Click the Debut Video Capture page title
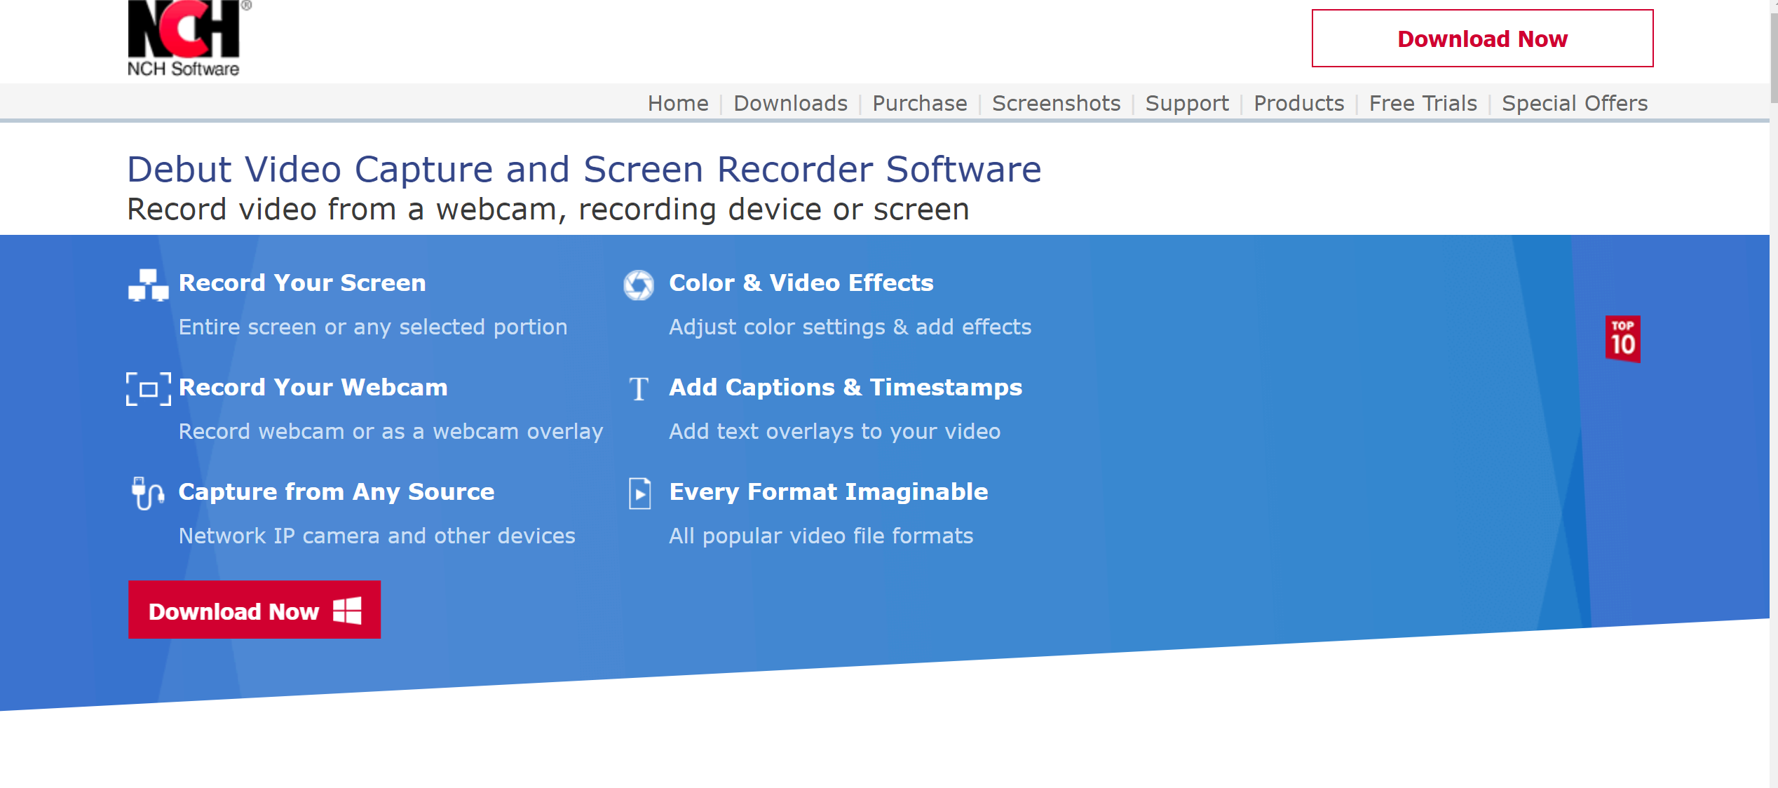1778x788 pixels. 584,170
